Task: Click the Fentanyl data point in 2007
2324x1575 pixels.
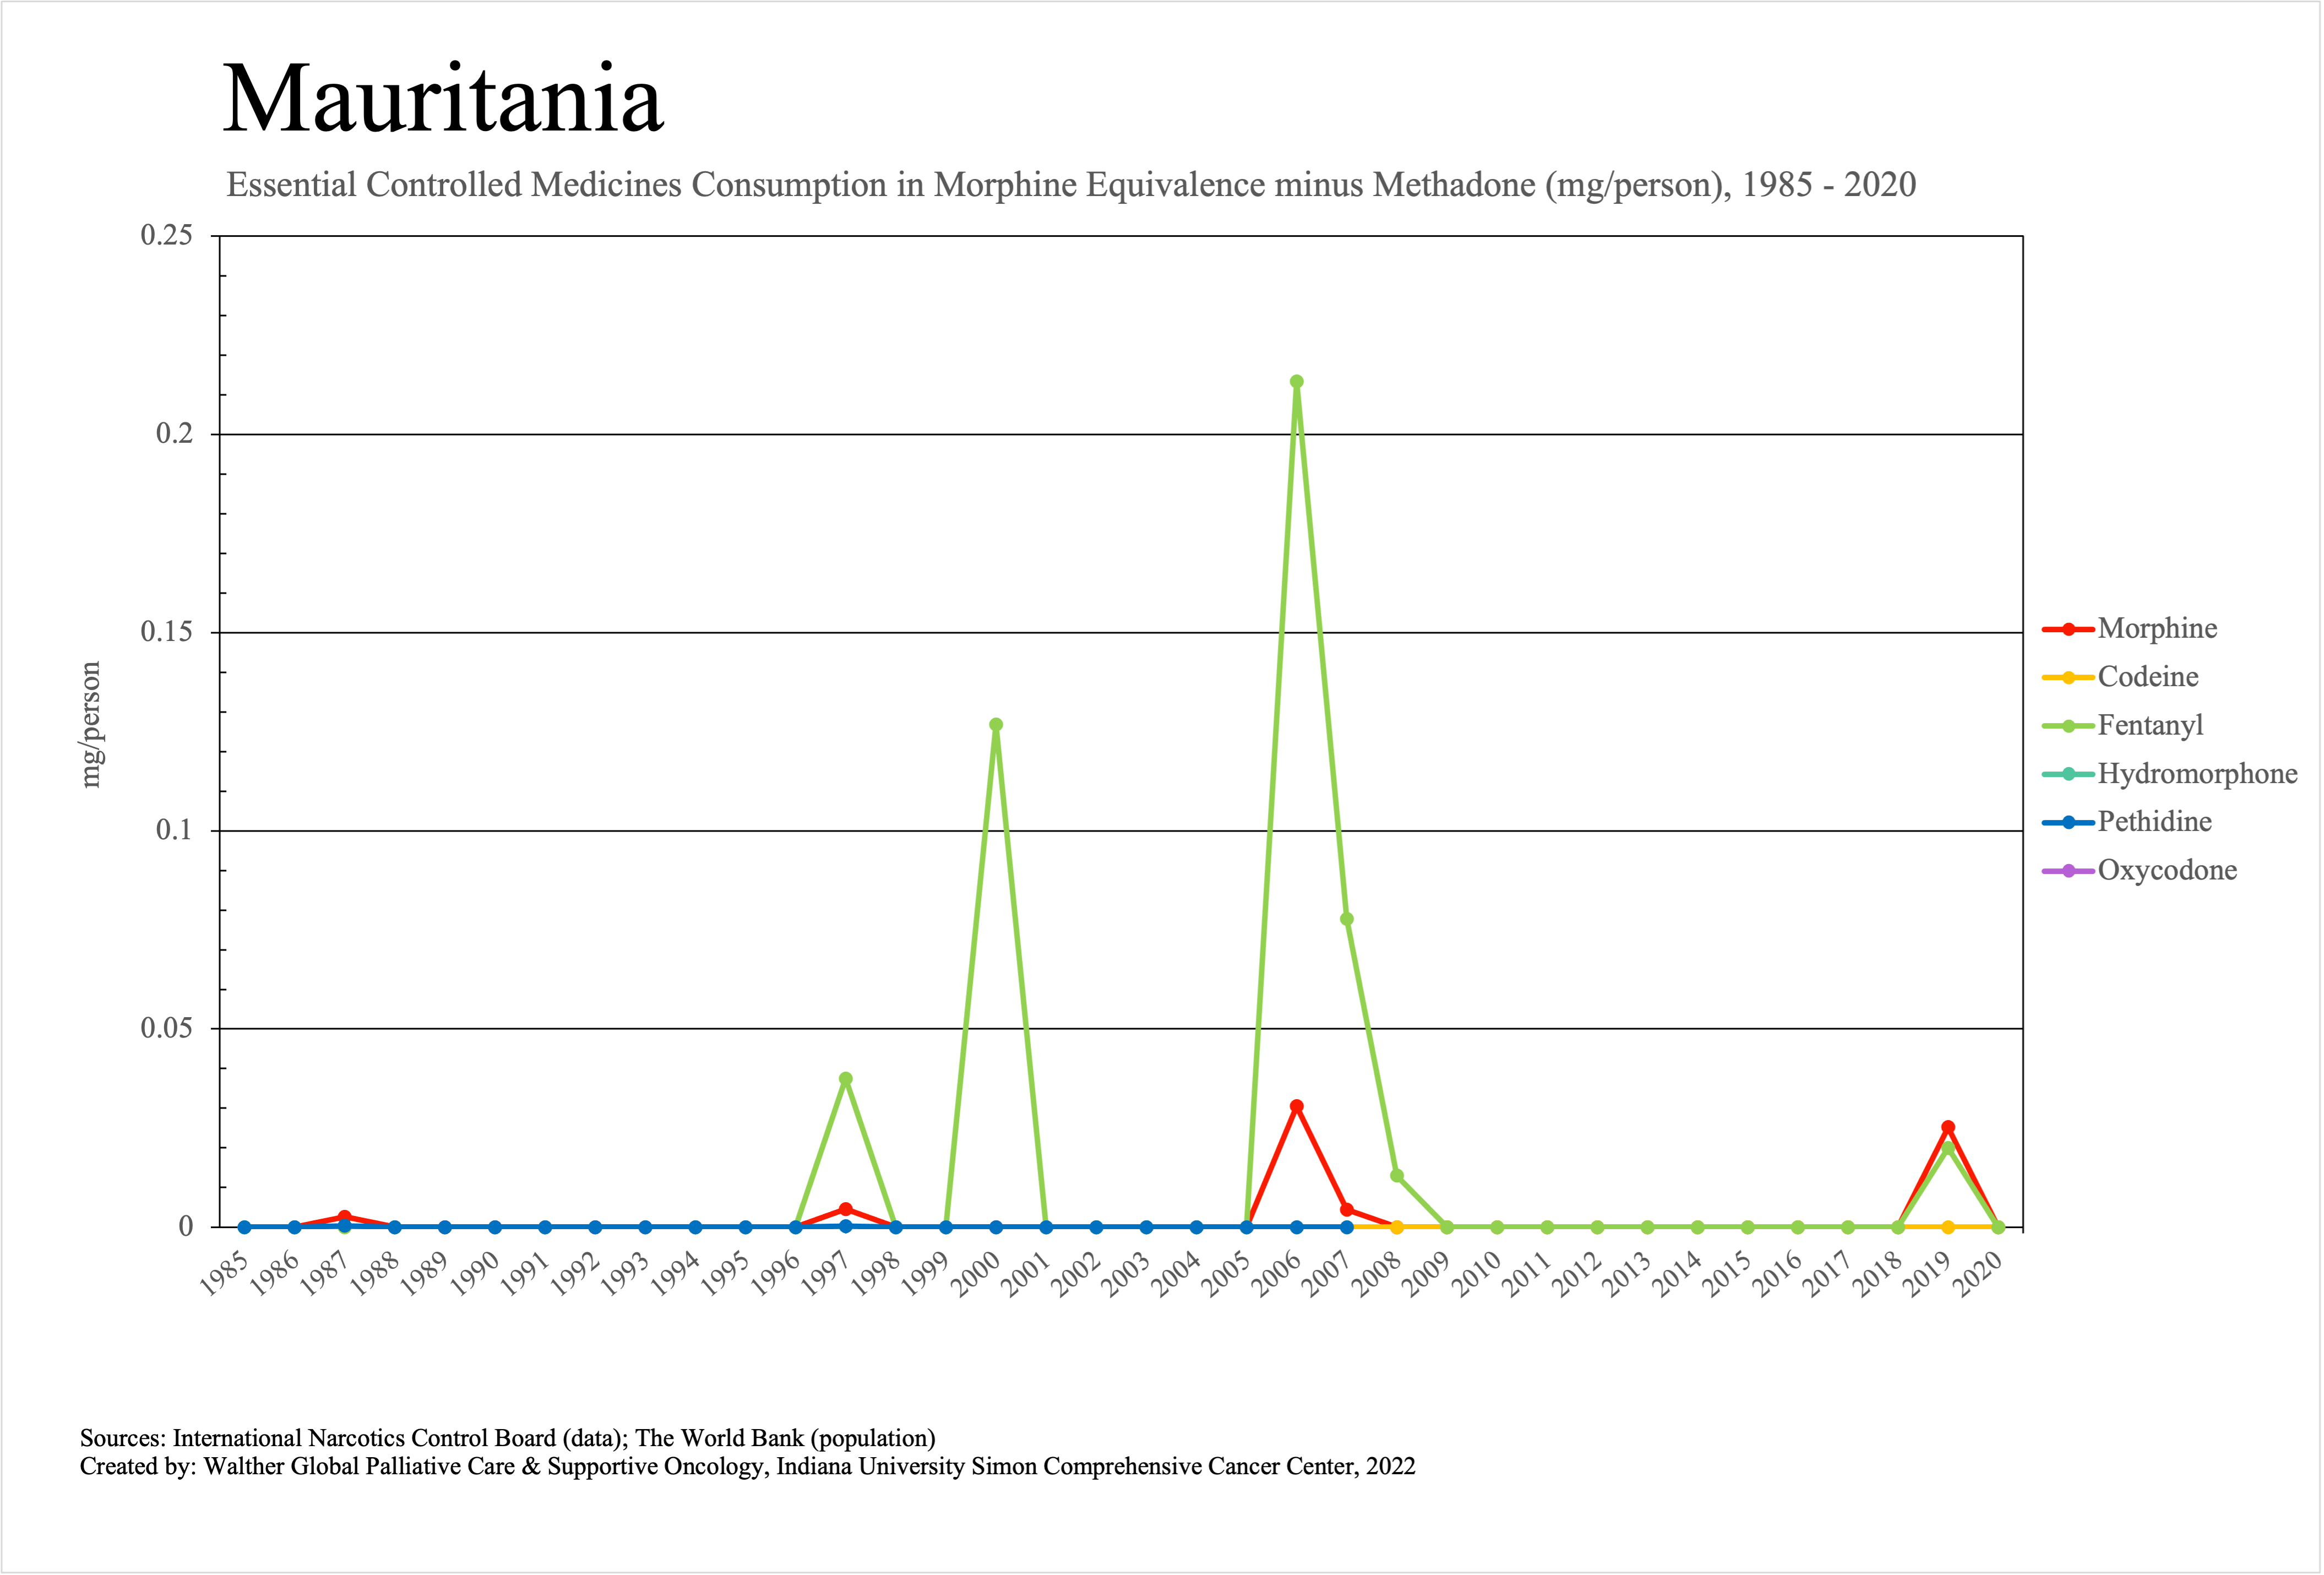Action: pos(1347,919)
